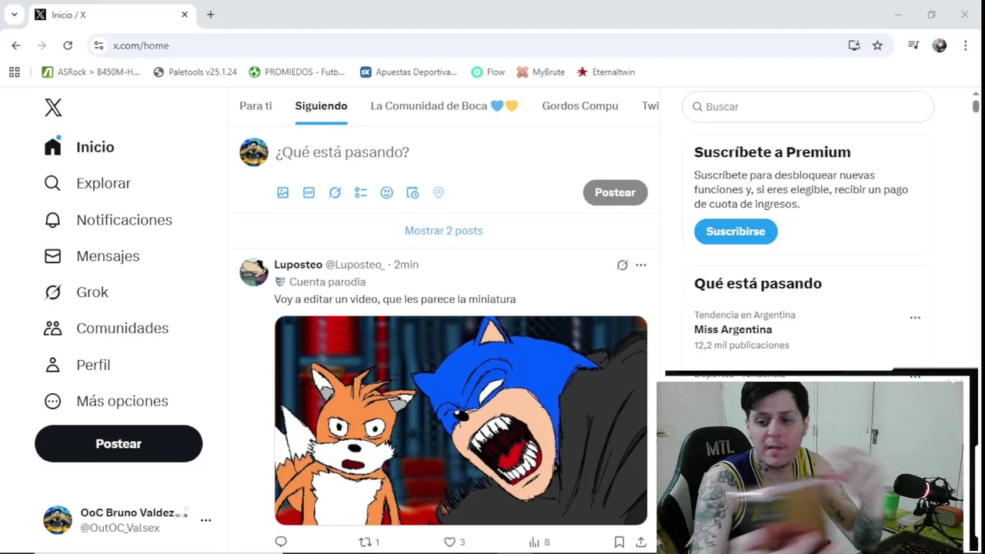Image resolution: width=985 pixels, height=554 pixels.
Task: Click location tag icon in composer
Action: pos(439,193)
